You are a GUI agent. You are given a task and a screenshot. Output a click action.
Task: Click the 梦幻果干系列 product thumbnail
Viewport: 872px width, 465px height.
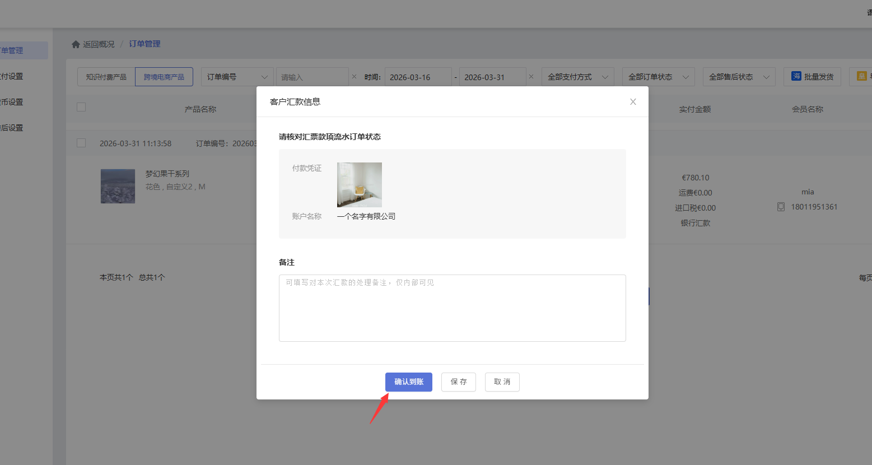[118, 186]
